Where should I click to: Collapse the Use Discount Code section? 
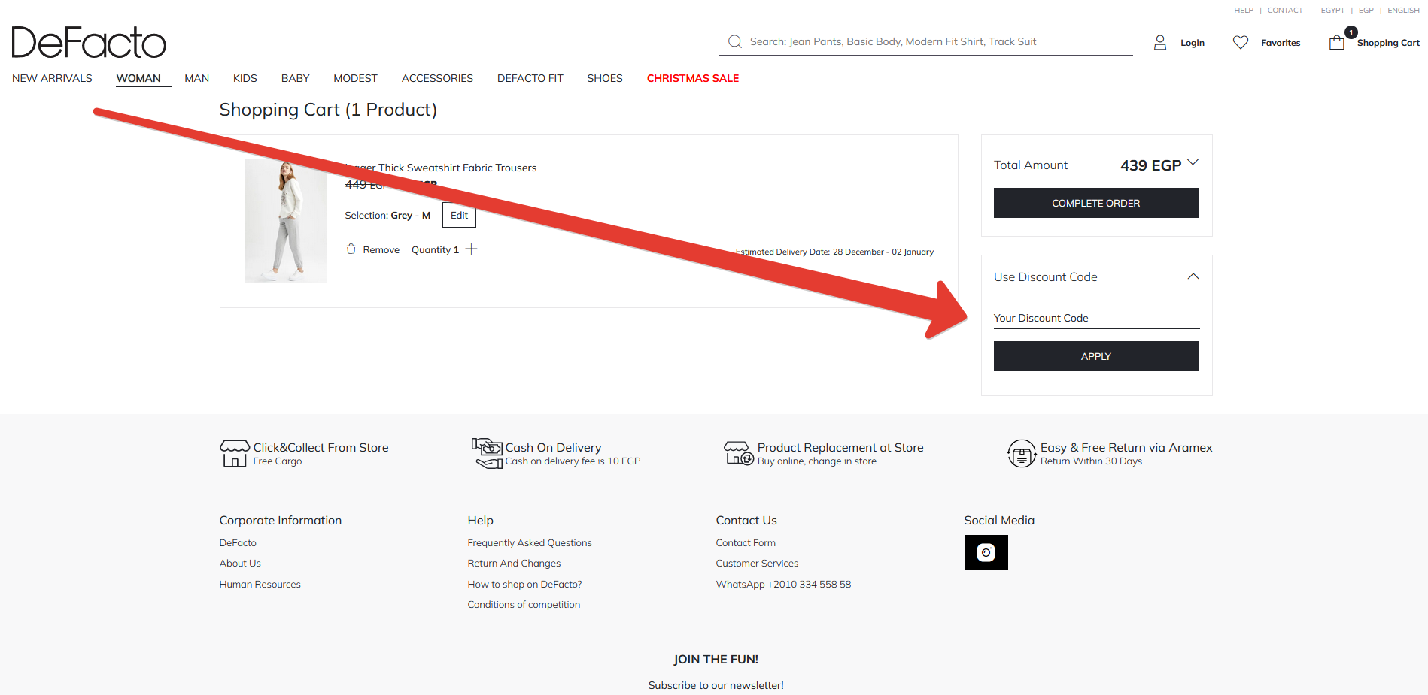(1193, 276)
